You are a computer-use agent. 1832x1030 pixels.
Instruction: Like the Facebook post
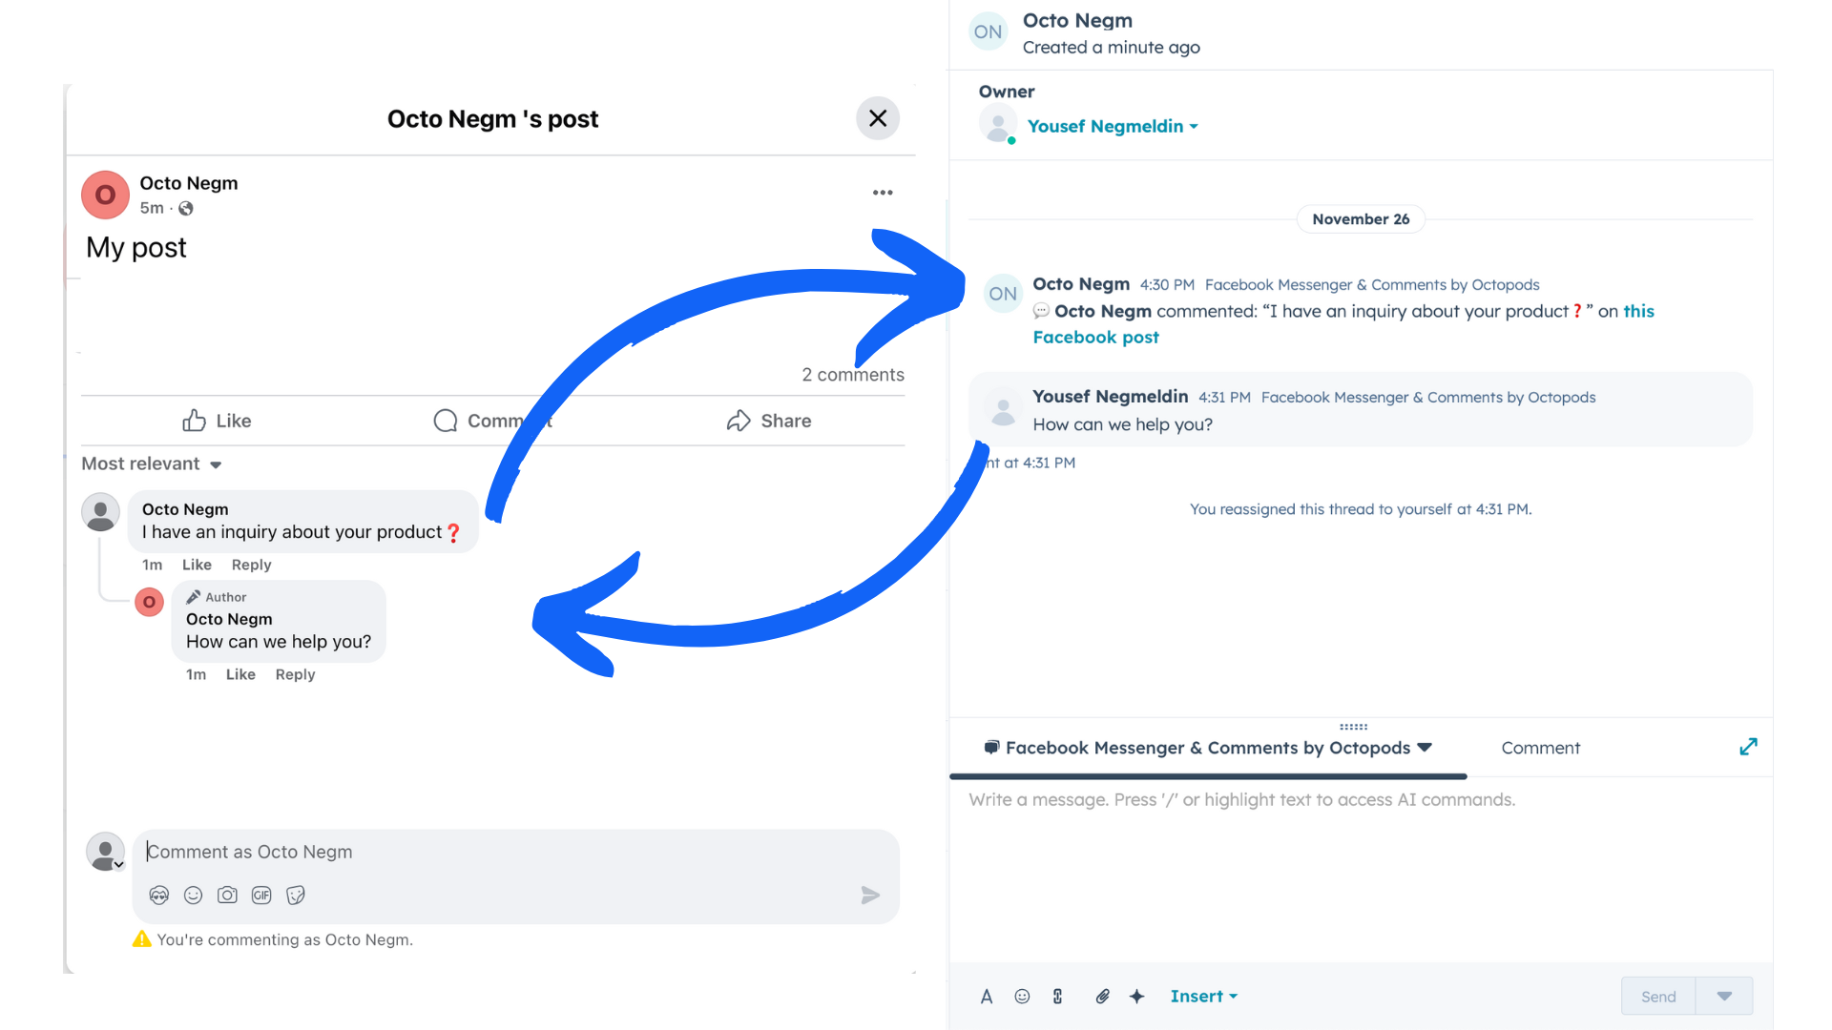[x=218, y=421]
